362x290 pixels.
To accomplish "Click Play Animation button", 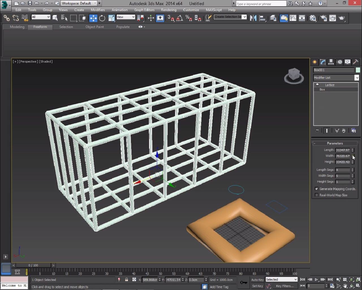I will coord(316,280).
